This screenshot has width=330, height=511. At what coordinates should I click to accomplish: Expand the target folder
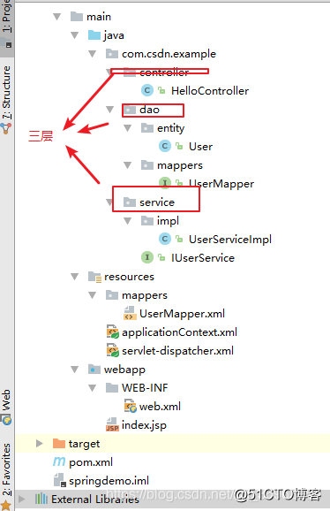click(x=40, y=444)
